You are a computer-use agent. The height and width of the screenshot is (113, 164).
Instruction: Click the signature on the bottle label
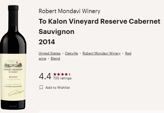(x=16, y=93)
